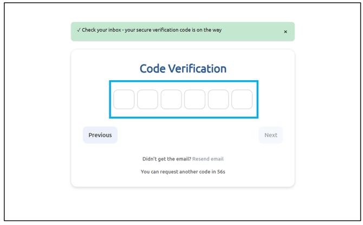Select the fifth verification code box
This screenshot has height=225, width=363.
(x=218, y=100)
